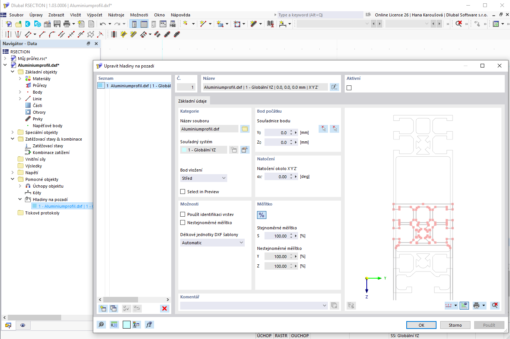The image size is (510, 339).
Task: Open the Soubor menu
Action: tap(16, 15)
